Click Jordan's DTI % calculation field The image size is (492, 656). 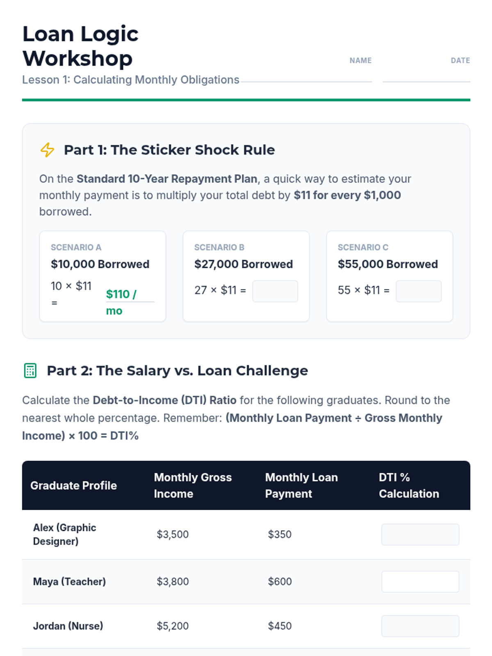420,626
